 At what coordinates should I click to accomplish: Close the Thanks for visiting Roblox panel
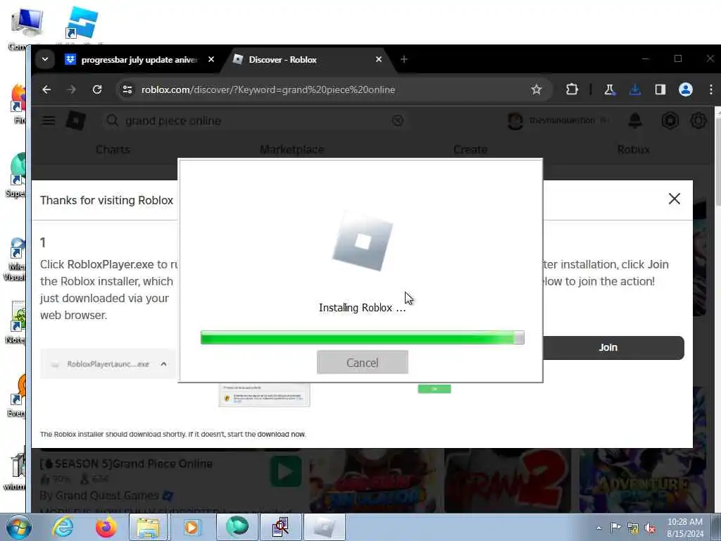point(674,199)
